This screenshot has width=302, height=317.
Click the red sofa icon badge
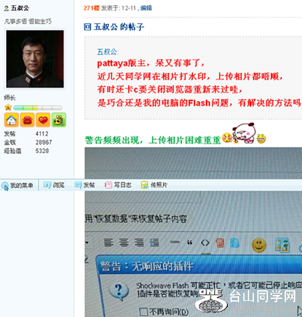point(27,120)
